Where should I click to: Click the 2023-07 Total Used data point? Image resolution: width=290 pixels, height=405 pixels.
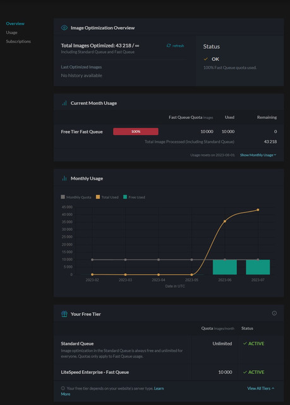(x=258, y=209)
